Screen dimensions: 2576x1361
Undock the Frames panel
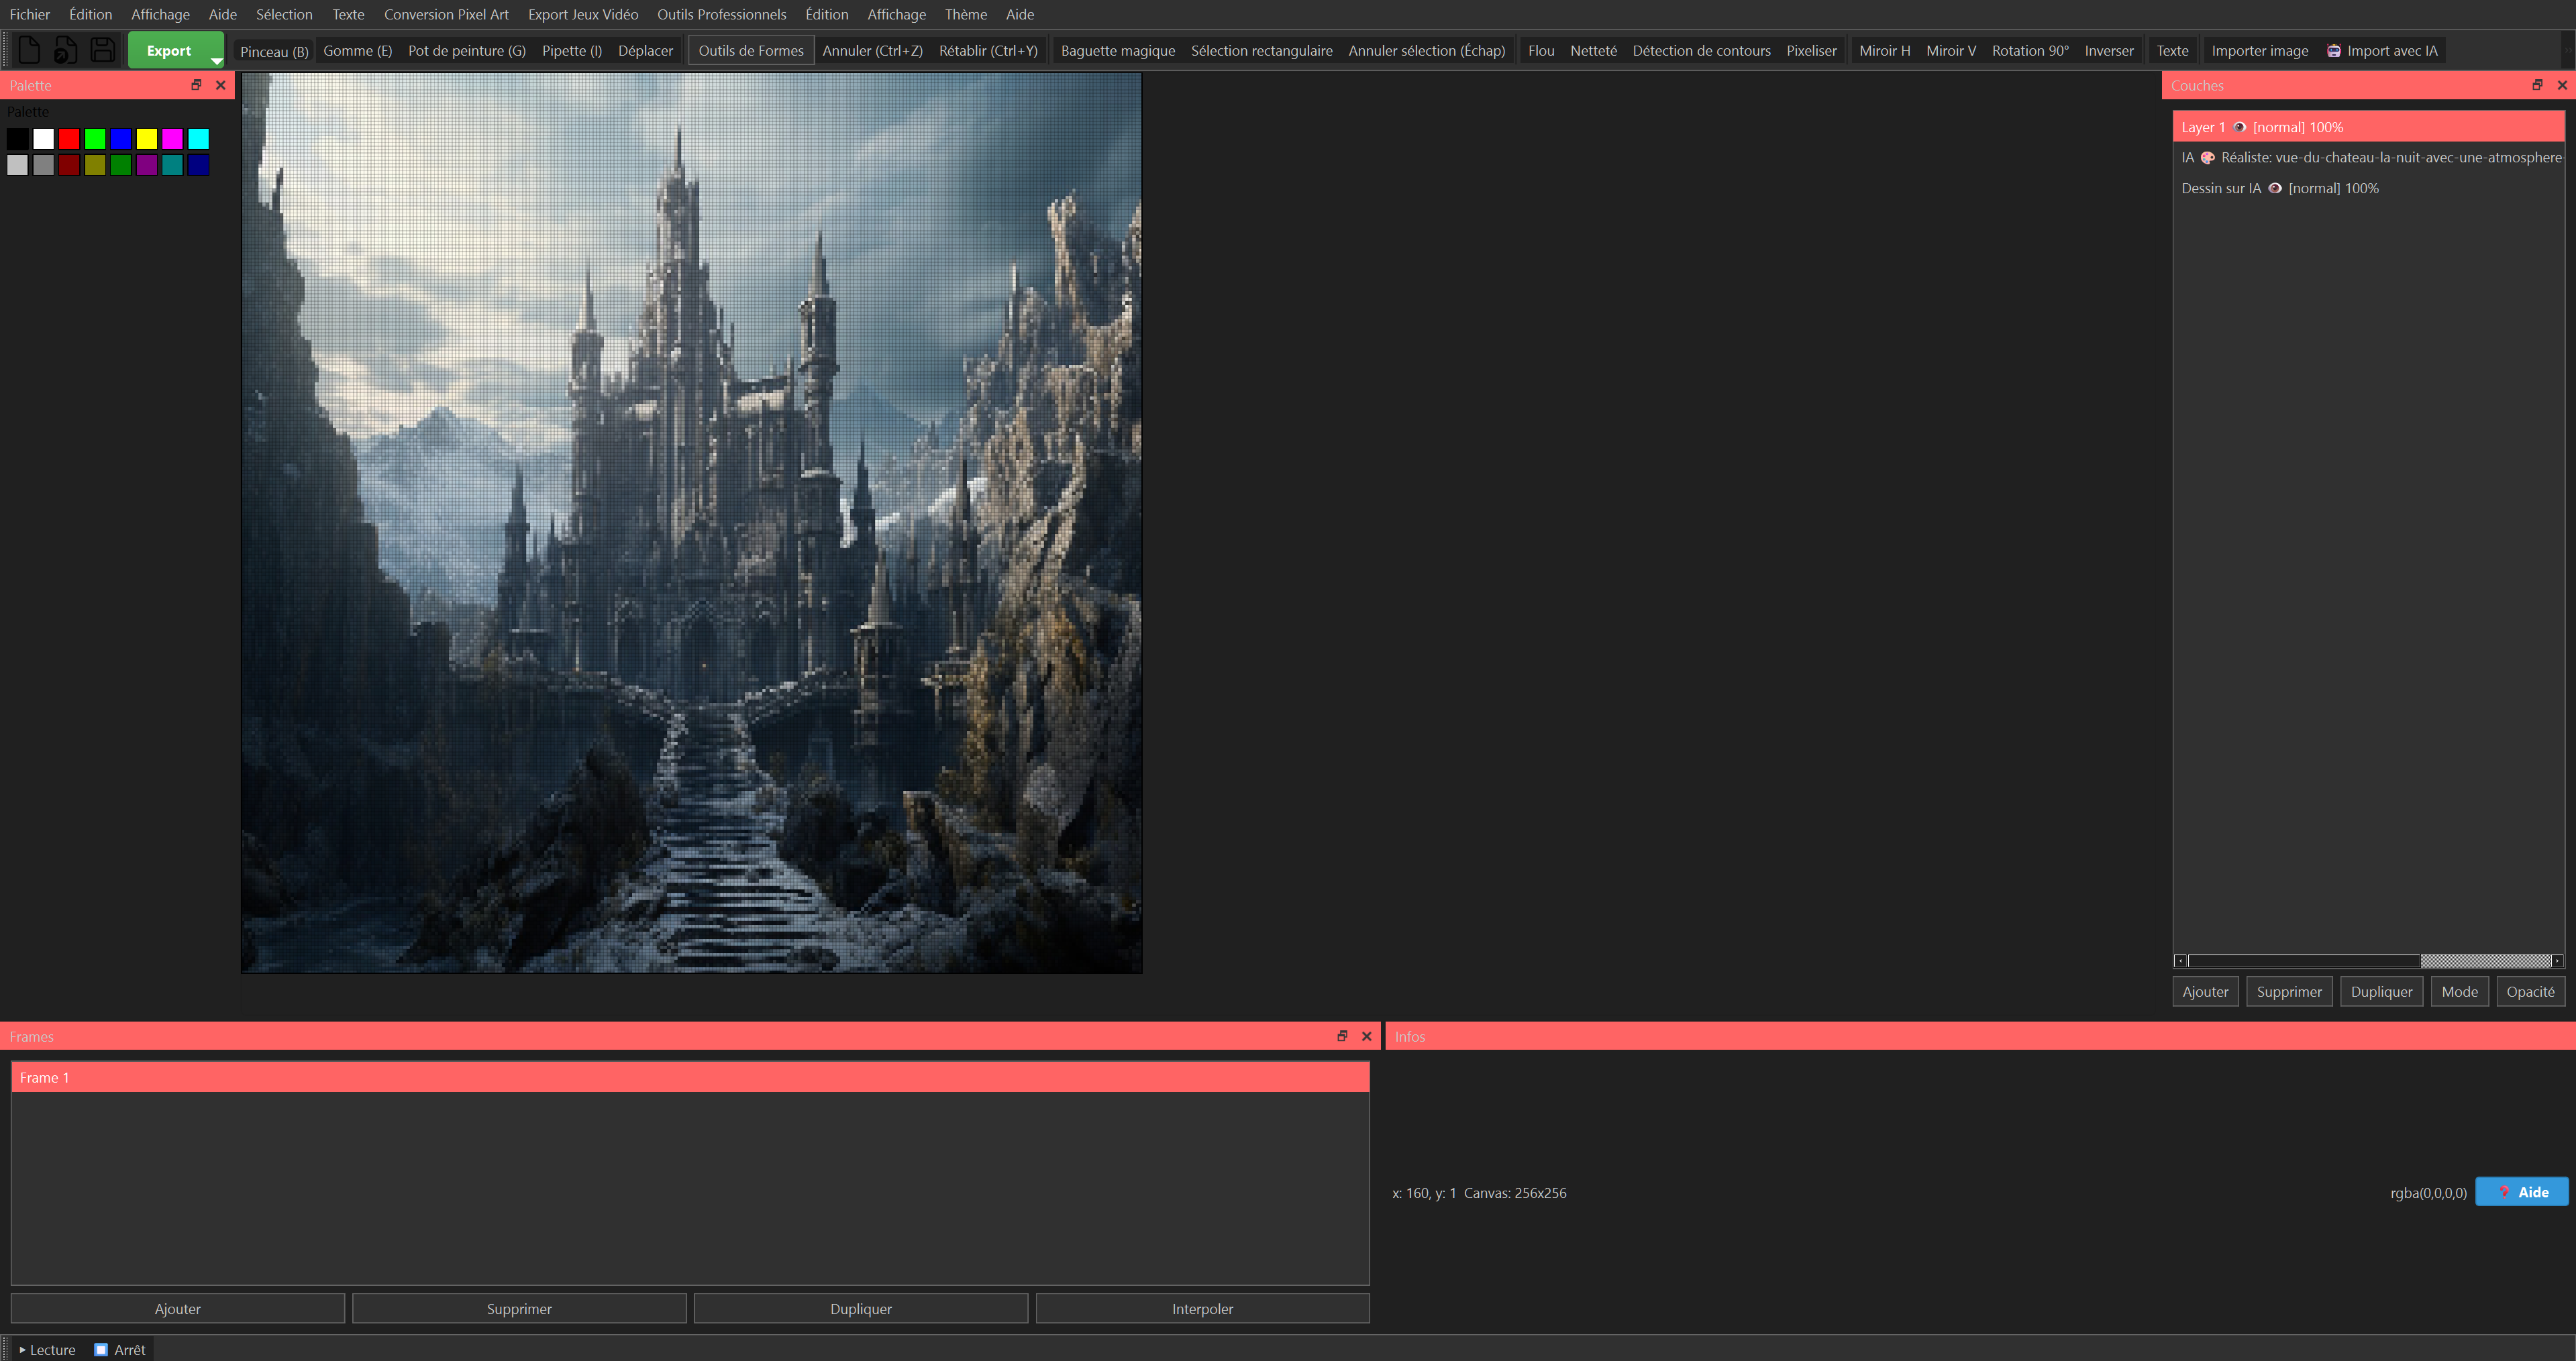[1342, 1036]
